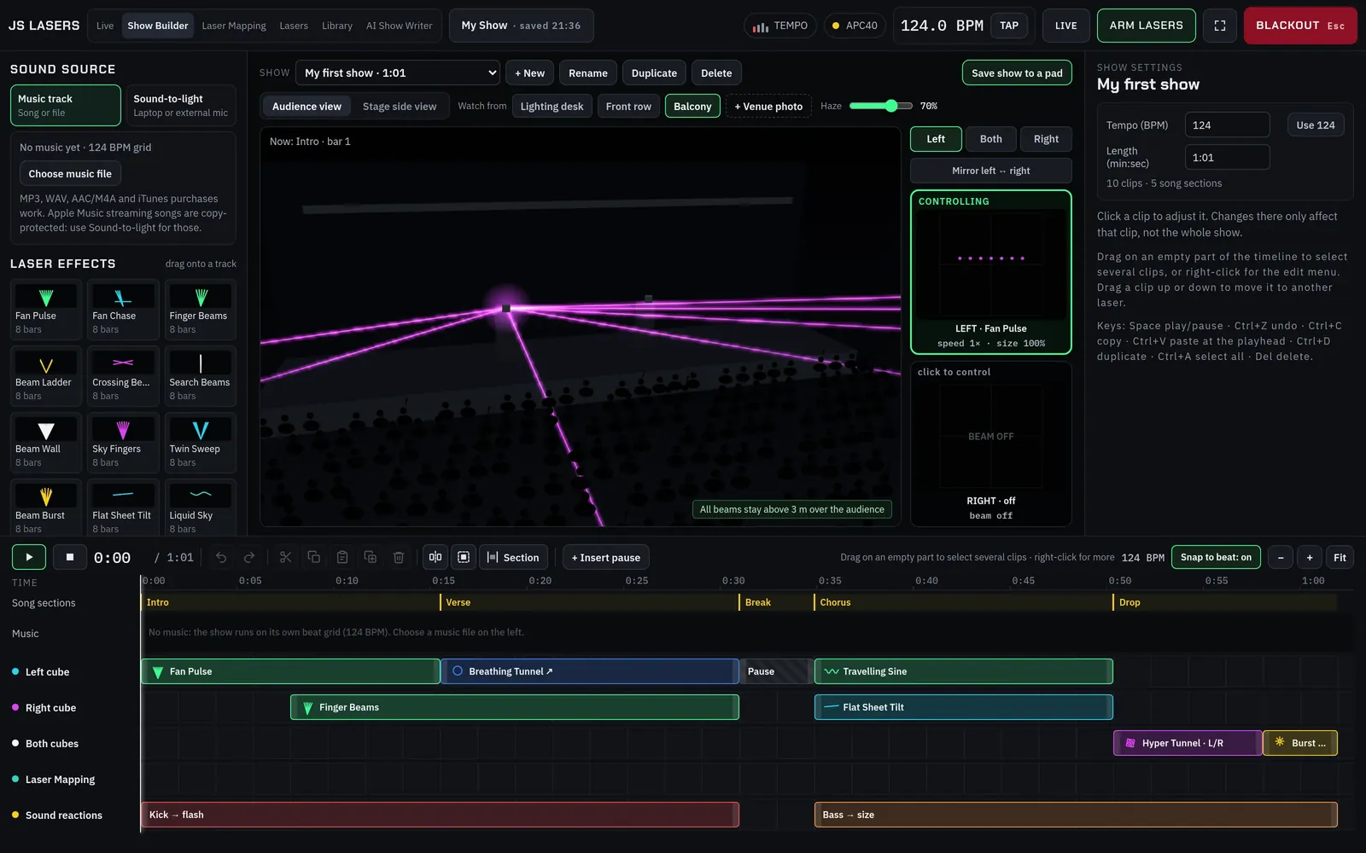Pick the Beam Ladder laser effect
The height and width of the screenshot is (853, 1366).
(46, 376)
